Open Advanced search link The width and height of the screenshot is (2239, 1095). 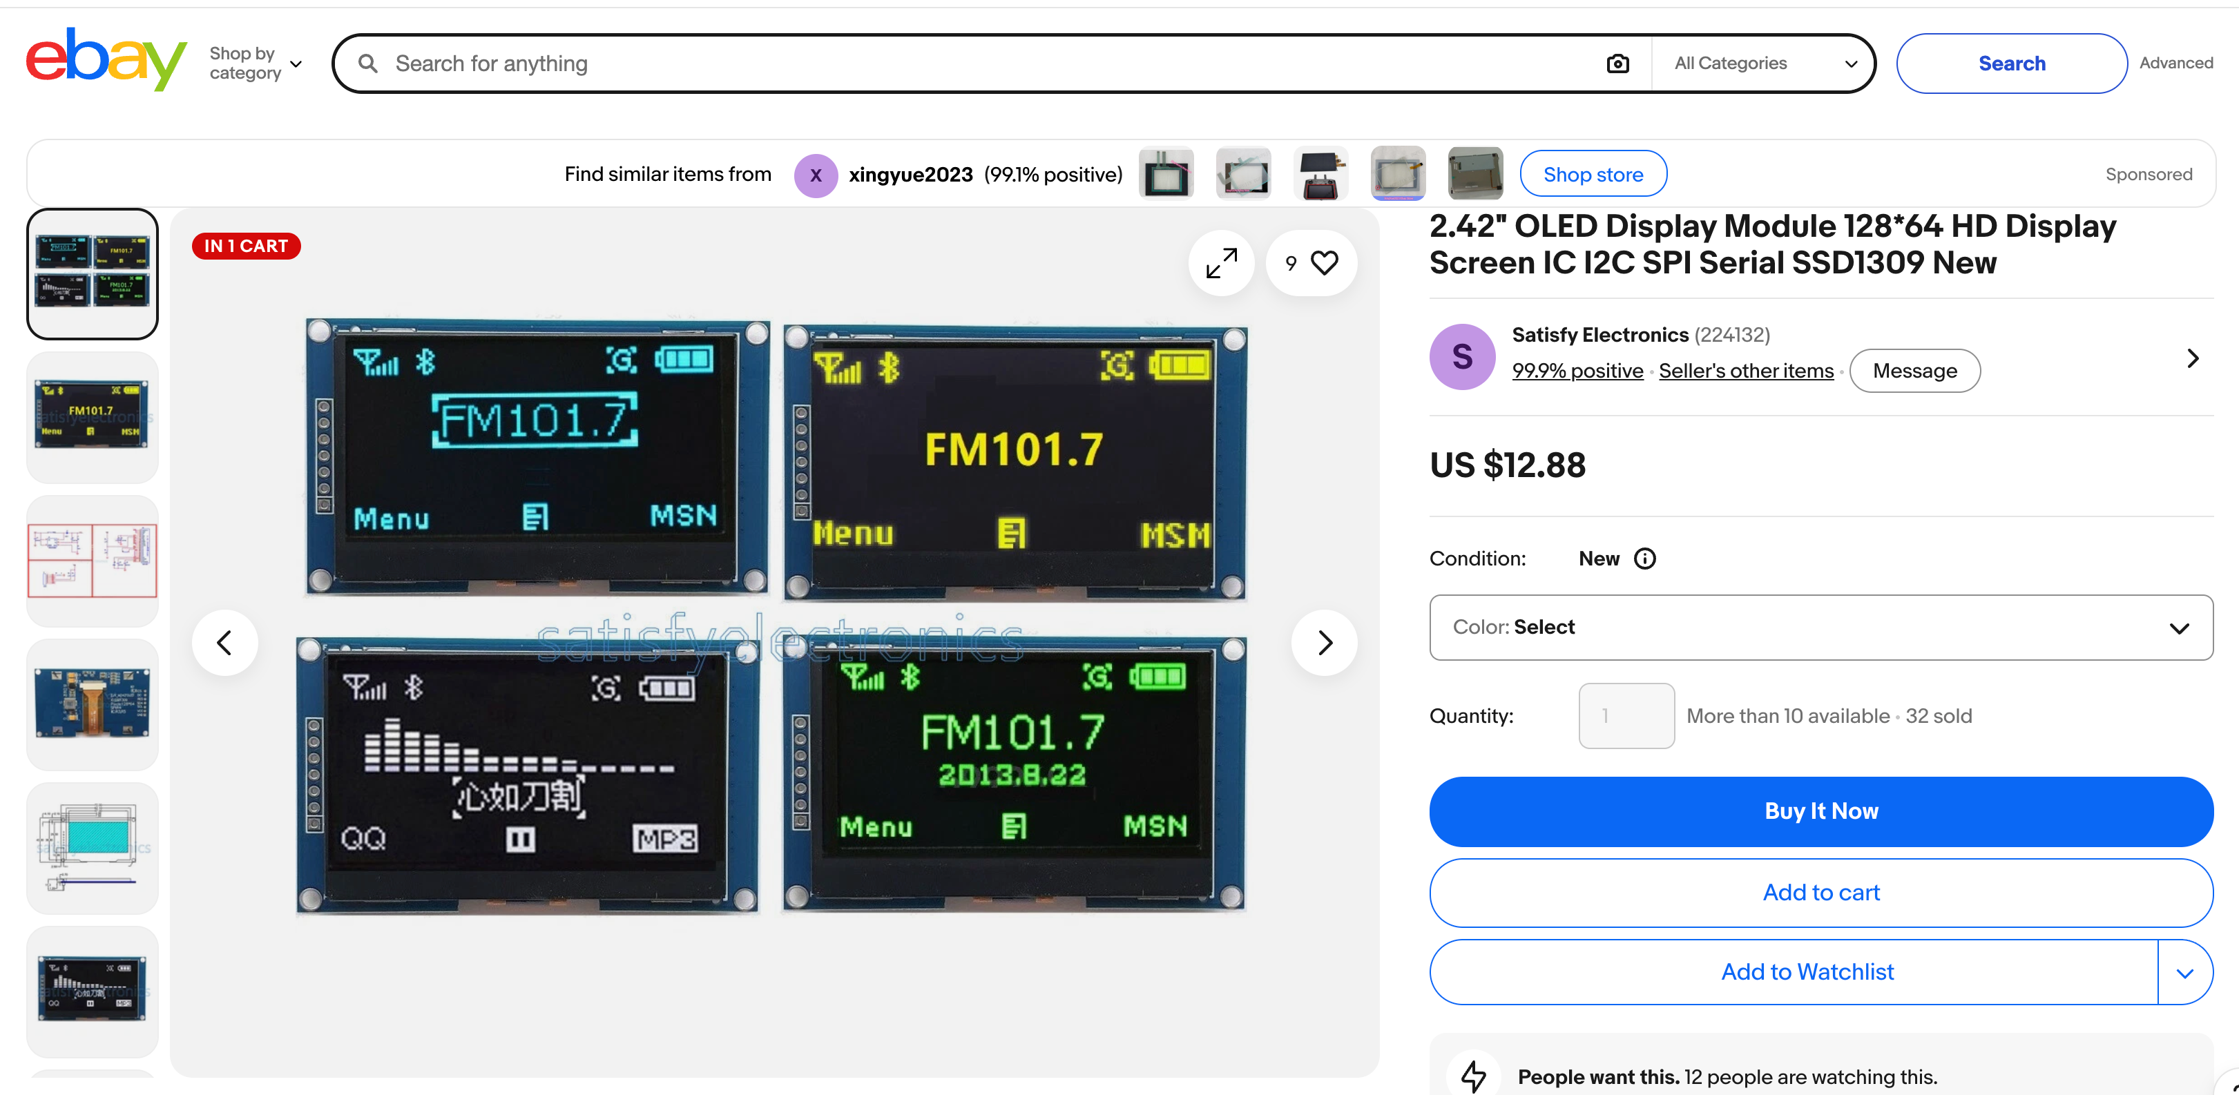point(2175,64)
